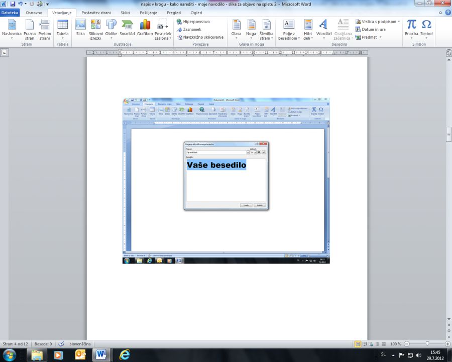Image resolution: width=452 pixels, height=362 pixels.
Task: Open Action Center flag icon in system tray
Action: coord(401,355)
